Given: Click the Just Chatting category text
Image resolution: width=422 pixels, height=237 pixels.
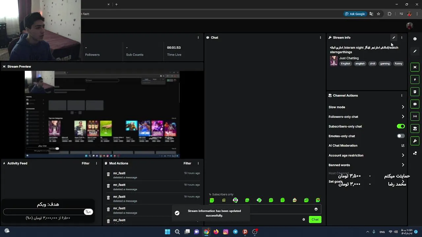Looking at the screenshot, I should (x=349, y=58).
